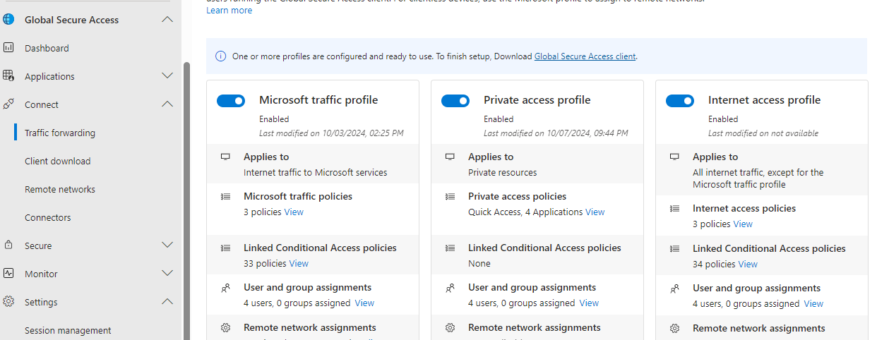The height and width of the screenshot is (340, 877).
Task: View Internet profile's 34 linked policies
Action: (748, 264)
